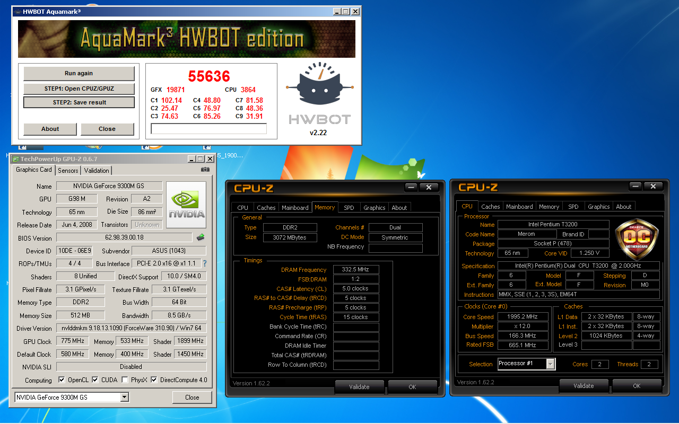Click the Run again button
Screen dimensions: 679x424
79,74
